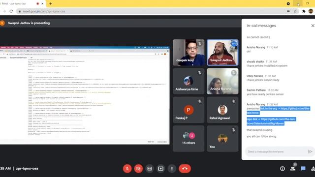This screenshot has height=177, width=315.
Task: Click sender name Sachin Pathare
Action: pos(256,90)
